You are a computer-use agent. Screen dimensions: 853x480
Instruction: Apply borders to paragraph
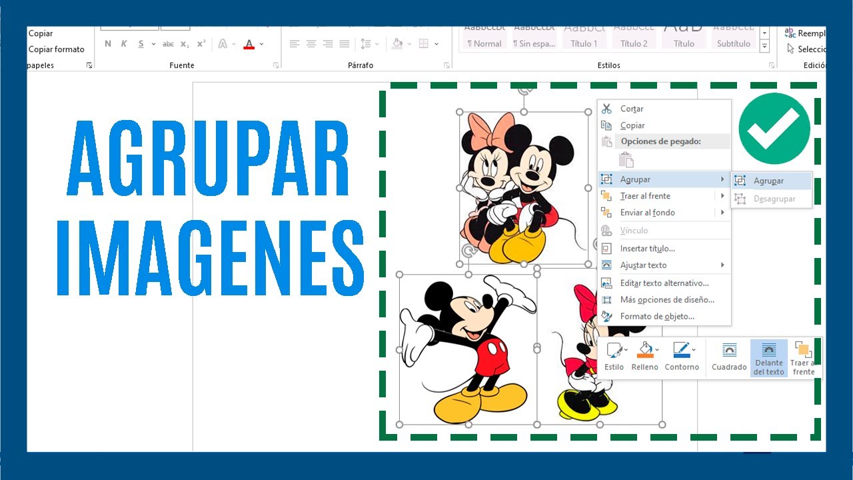pyautogui.click(x=425, y=44)
